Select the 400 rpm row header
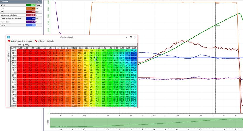 click(13, 106)
